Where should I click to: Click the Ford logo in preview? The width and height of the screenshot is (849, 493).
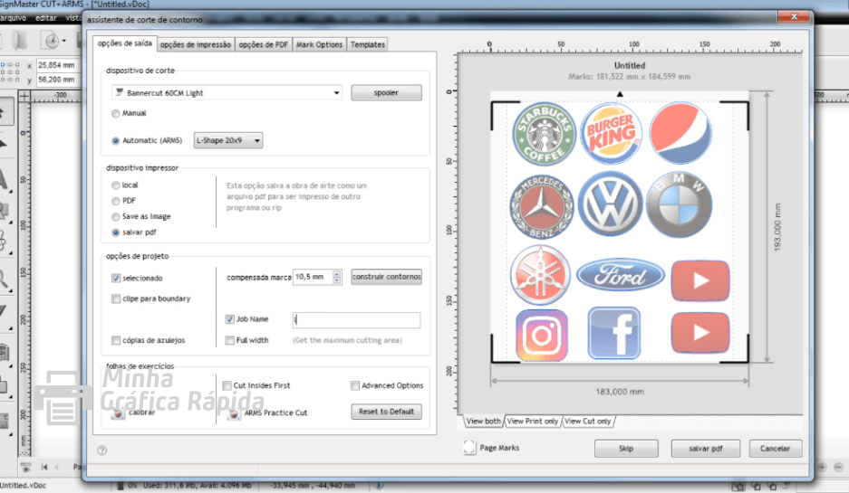click(621, 276)
